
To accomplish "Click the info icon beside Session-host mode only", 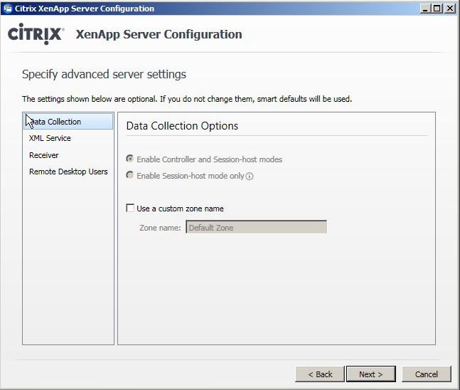I will (250, 176).
